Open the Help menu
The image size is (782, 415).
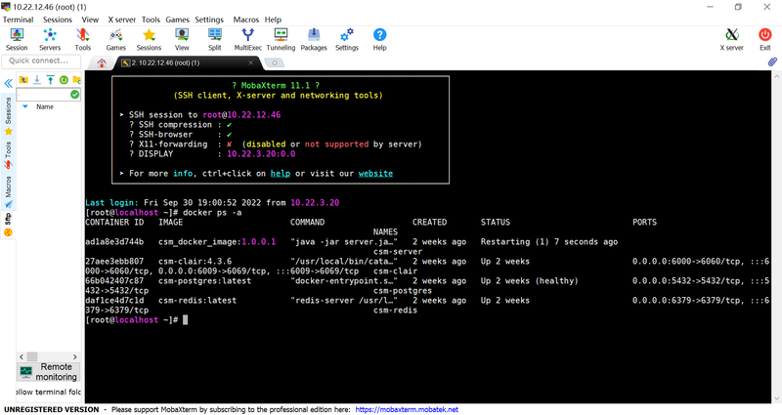pyautogui.click(x=273, y=20)
